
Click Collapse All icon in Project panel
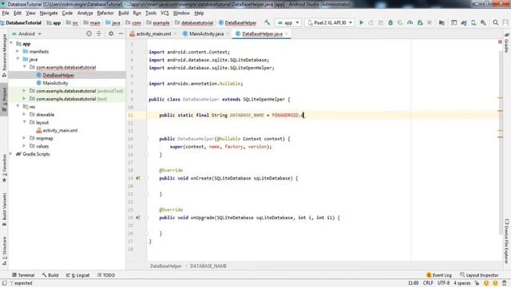99,33
